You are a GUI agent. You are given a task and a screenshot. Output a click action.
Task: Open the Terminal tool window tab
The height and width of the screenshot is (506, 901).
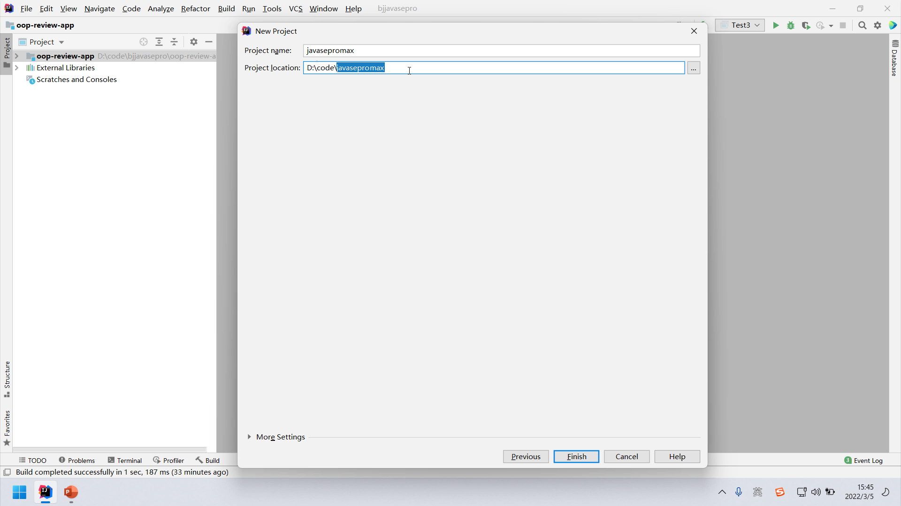pos(125,460)
